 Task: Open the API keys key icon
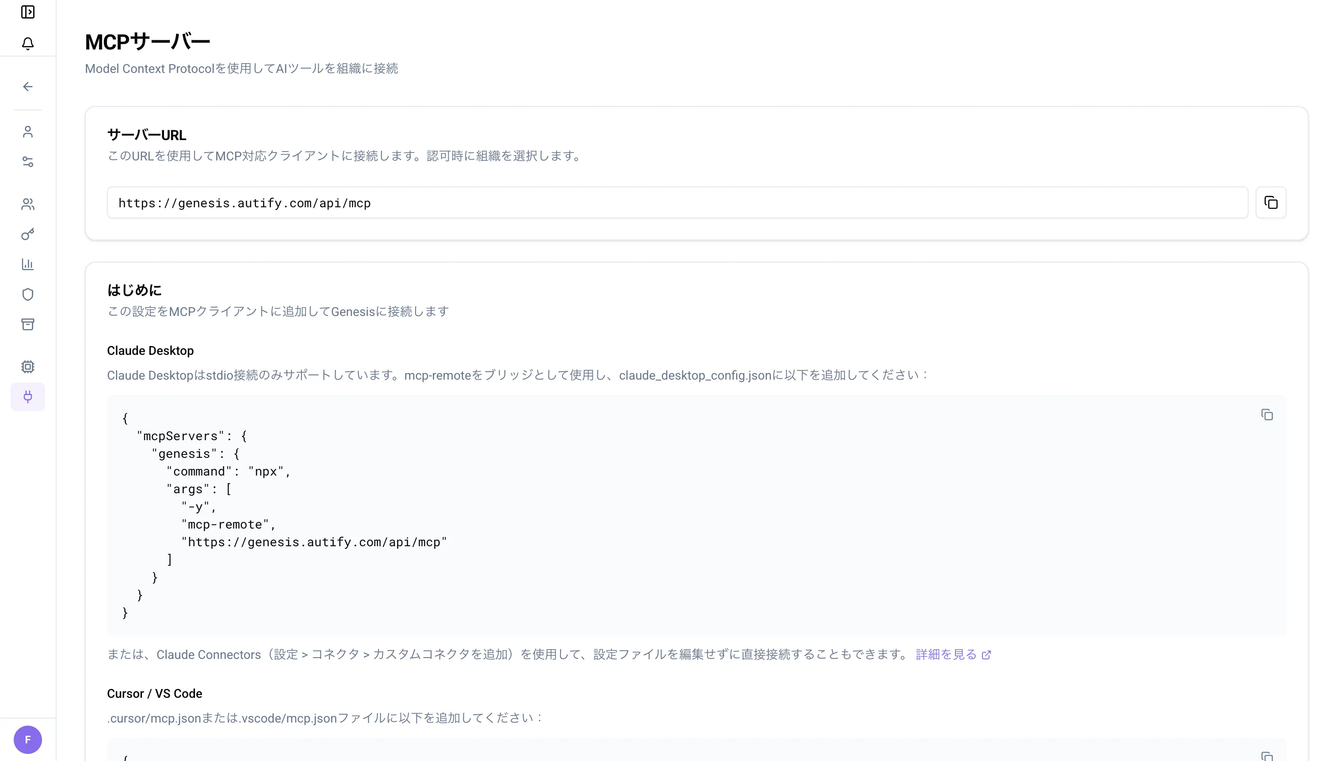pos(28,234)
